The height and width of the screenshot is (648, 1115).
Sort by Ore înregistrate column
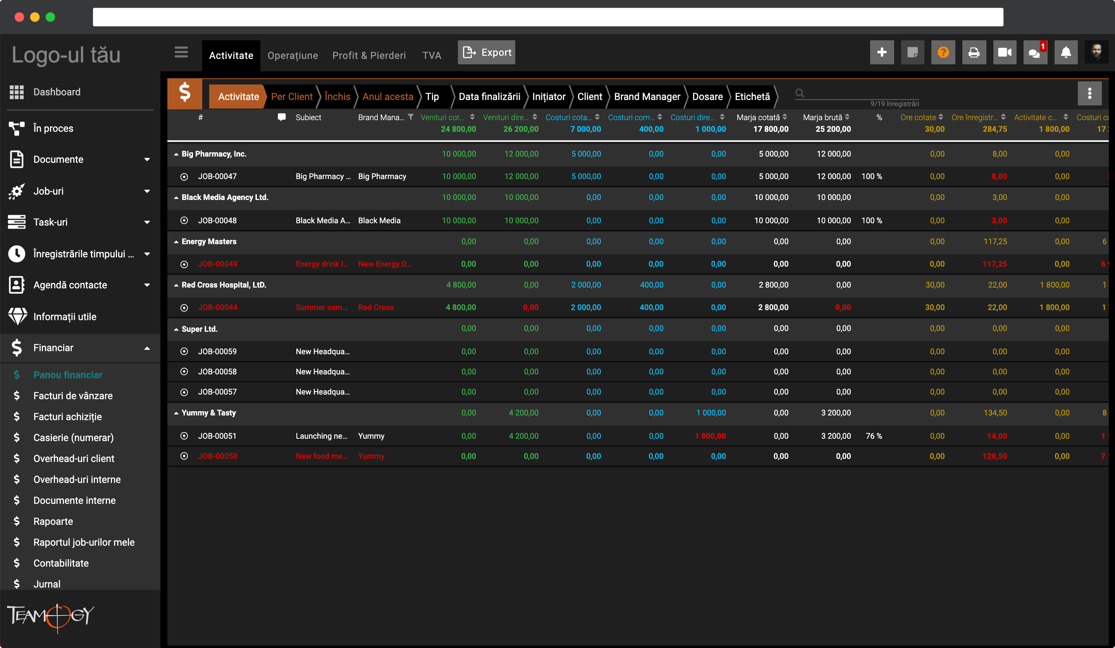(x=1003, y=117)
